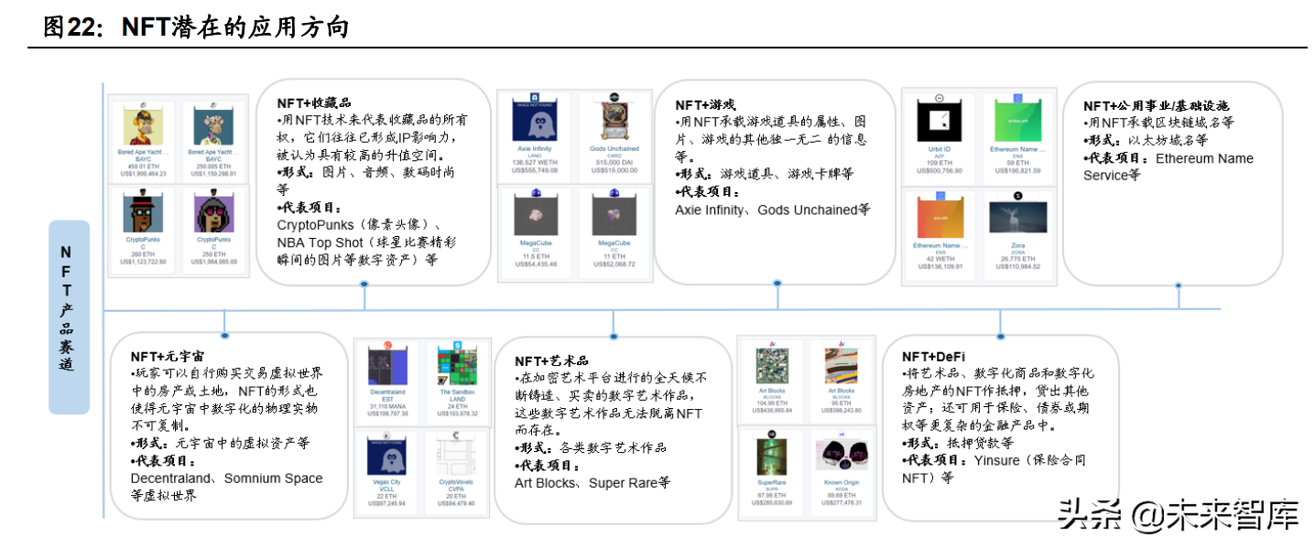Click the line 形式：以太坊域名等
The image size is (1315, 548).
1145,140
